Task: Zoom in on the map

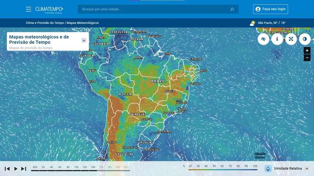Action: pos(307,51)
